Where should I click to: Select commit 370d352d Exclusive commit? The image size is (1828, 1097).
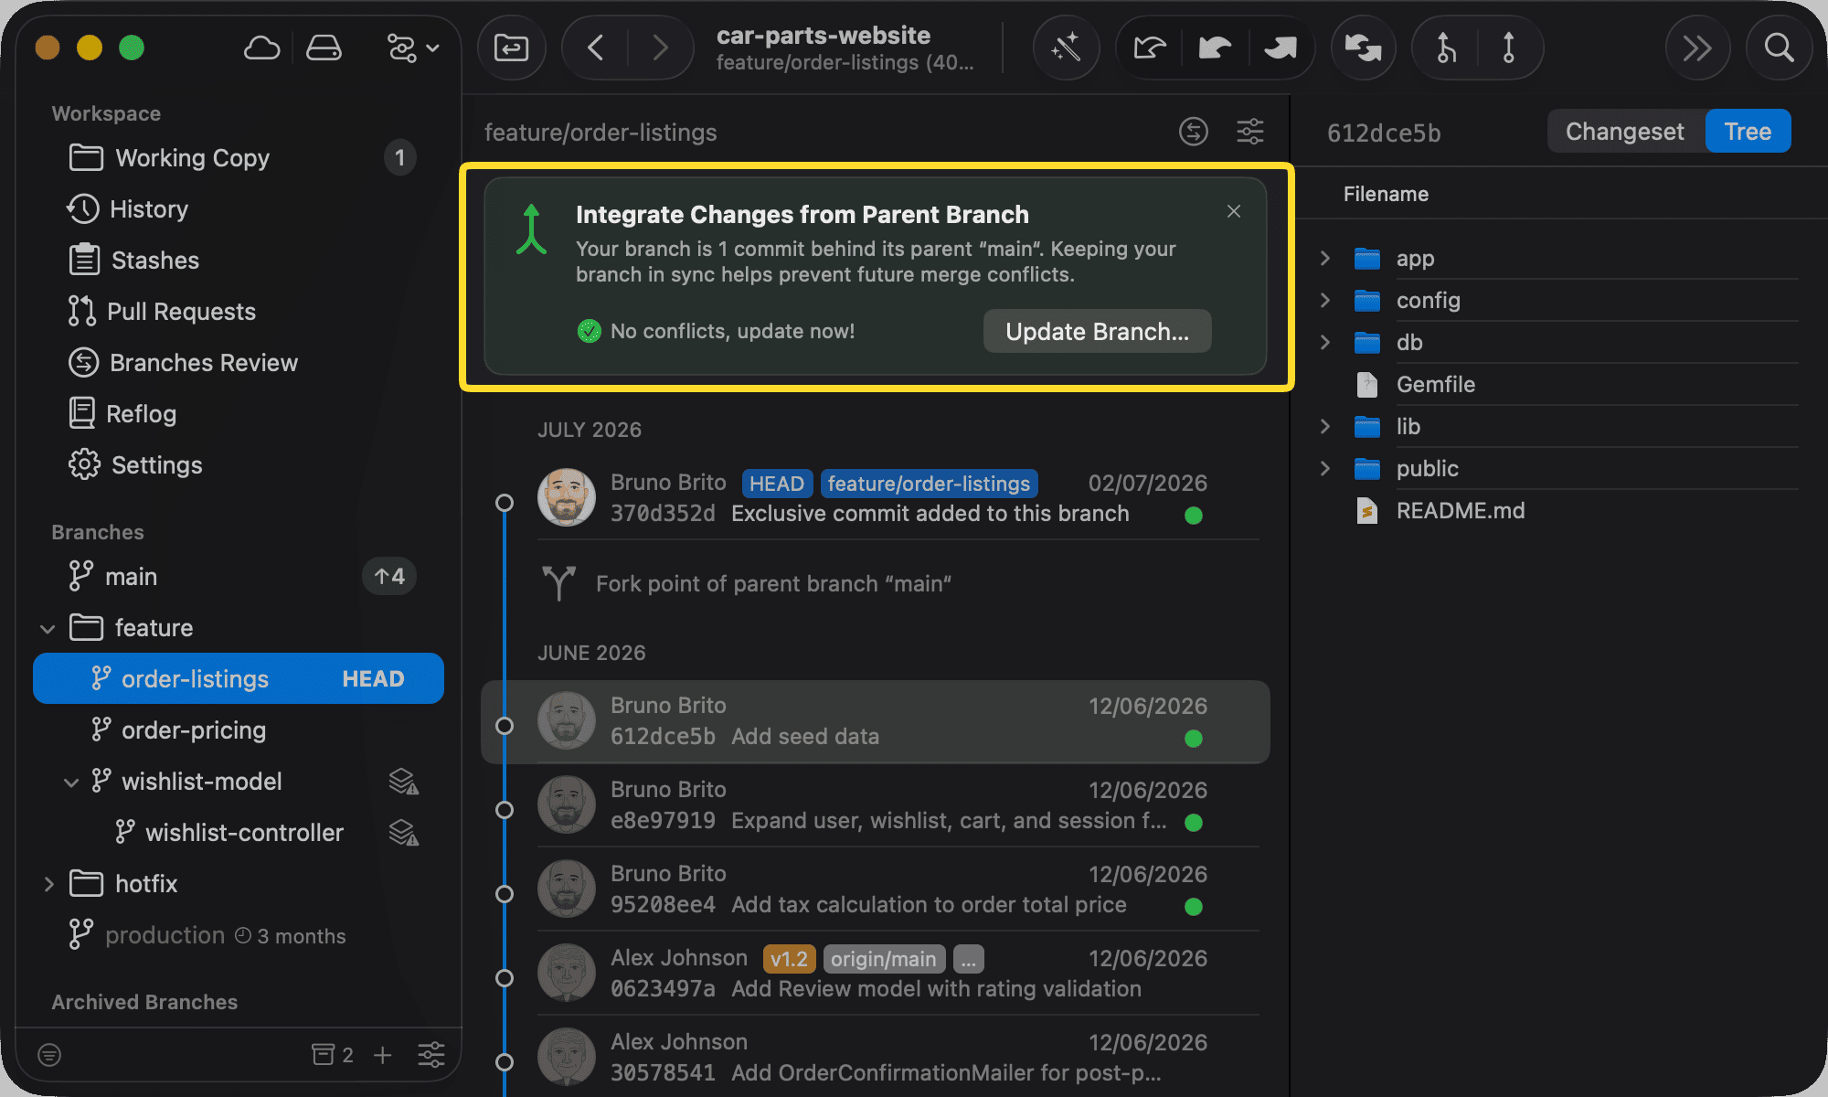click(875, 498)
